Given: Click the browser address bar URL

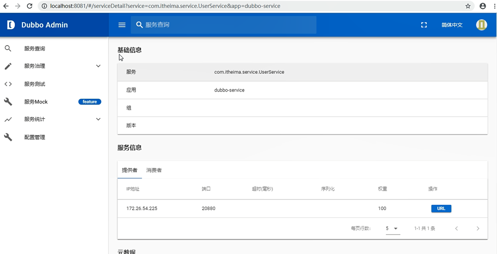Looking at the screenshot, I should [165, 6].
